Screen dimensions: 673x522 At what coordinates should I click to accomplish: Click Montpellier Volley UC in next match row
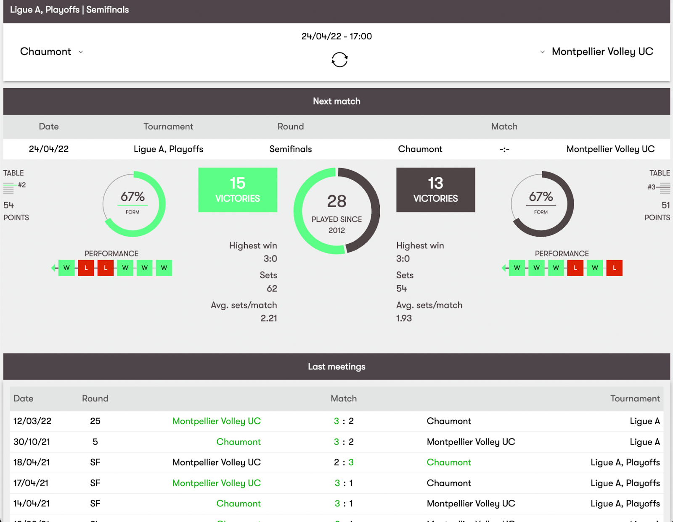coord(610,149)
